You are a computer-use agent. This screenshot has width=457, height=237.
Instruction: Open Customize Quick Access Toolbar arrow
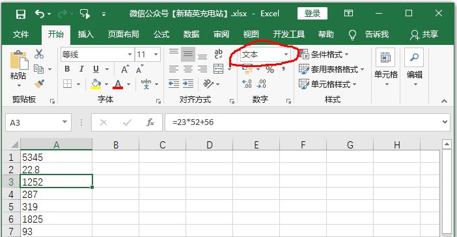coord(104,14)
